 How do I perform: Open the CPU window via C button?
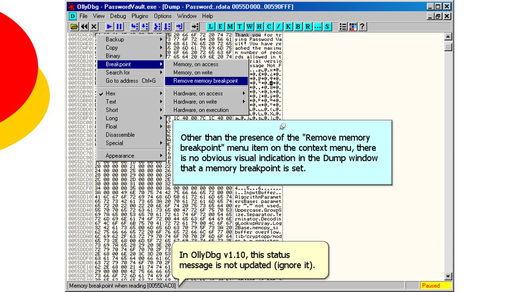[269, 27]
